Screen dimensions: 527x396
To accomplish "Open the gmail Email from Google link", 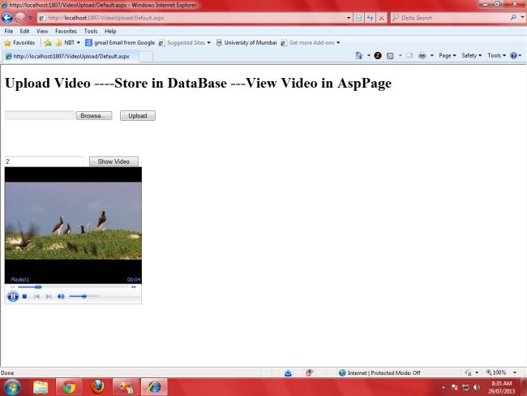I will pos(120,43).
